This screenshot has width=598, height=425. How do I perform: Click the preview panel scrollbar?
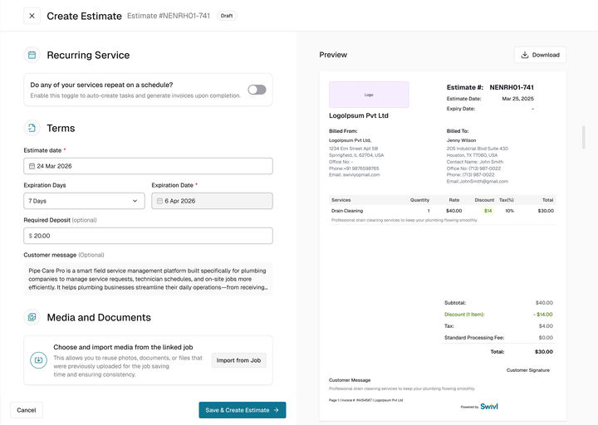(x=584, y=137)
